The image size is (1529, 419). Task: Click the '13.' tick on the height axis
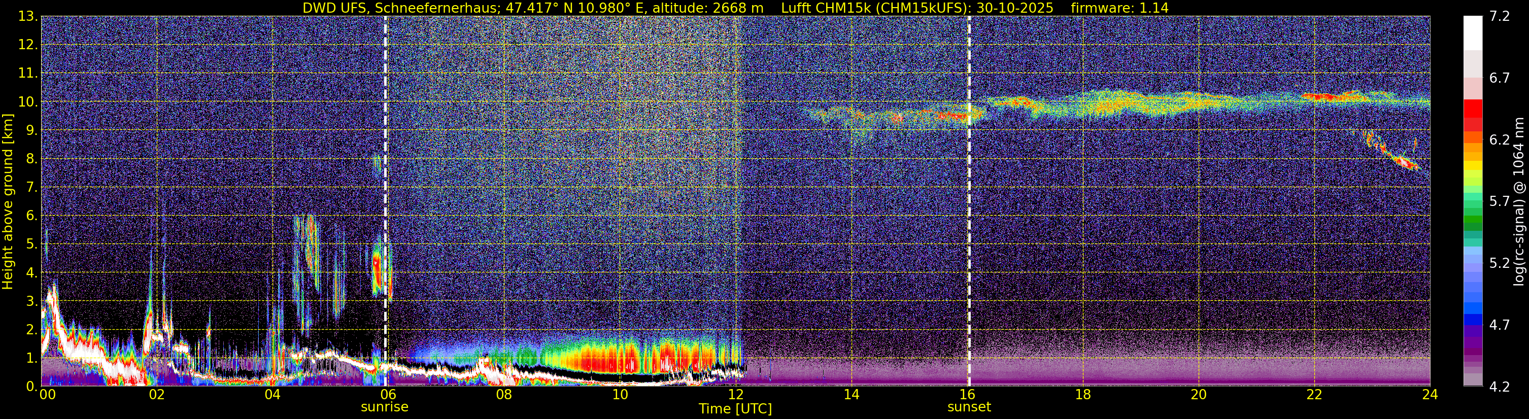coord(27,17)
